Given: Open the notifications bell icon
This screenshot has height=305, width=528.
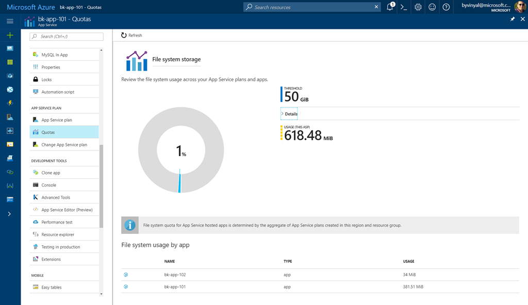Looking at the screenshot, I should pyautogui.click(x=390, y=7).
